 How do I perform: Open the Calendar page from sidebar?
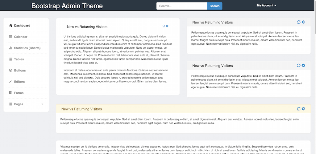21,37
